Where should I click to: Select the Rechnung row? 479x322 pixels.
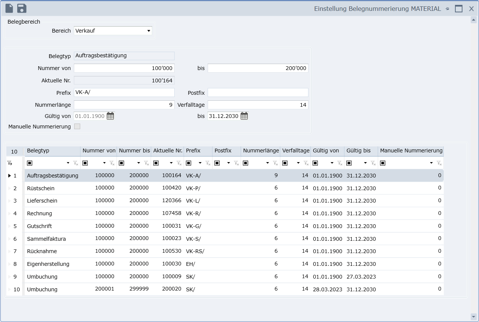coord(39,213)
